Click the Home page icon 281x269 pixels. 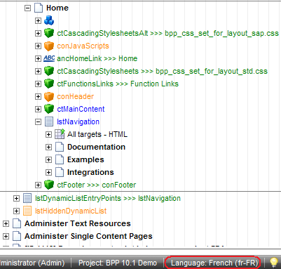pyautogui.click(x=39, y=8)
